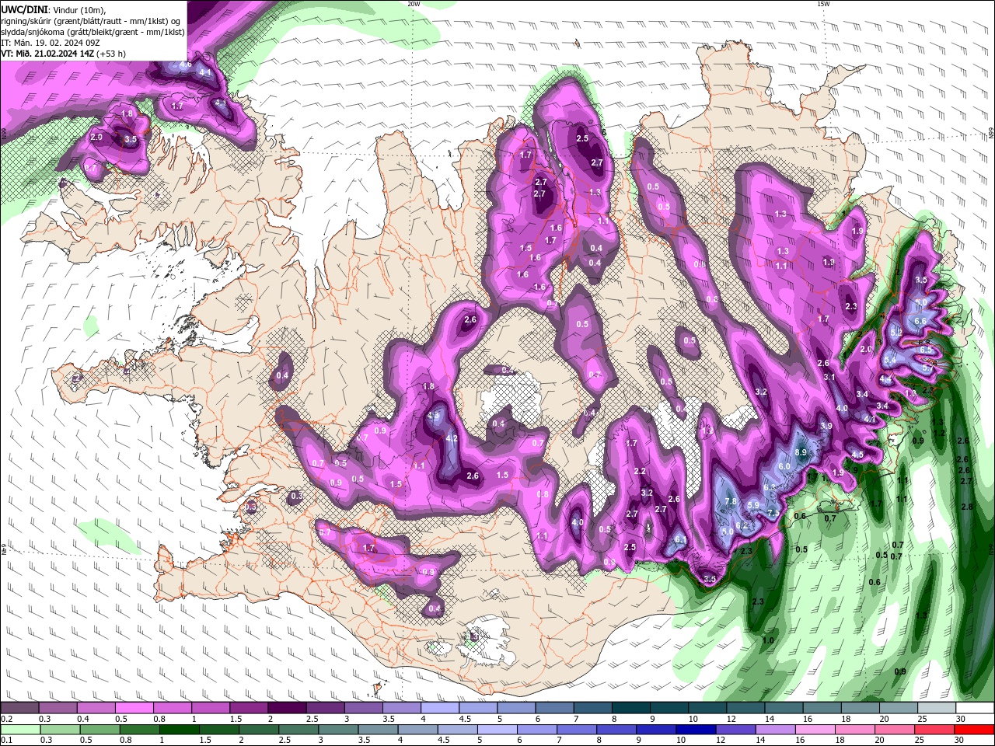Select the palest green swatch starting the rain legend
This screenshot has width=995, height=746.
tap(20, 730)
